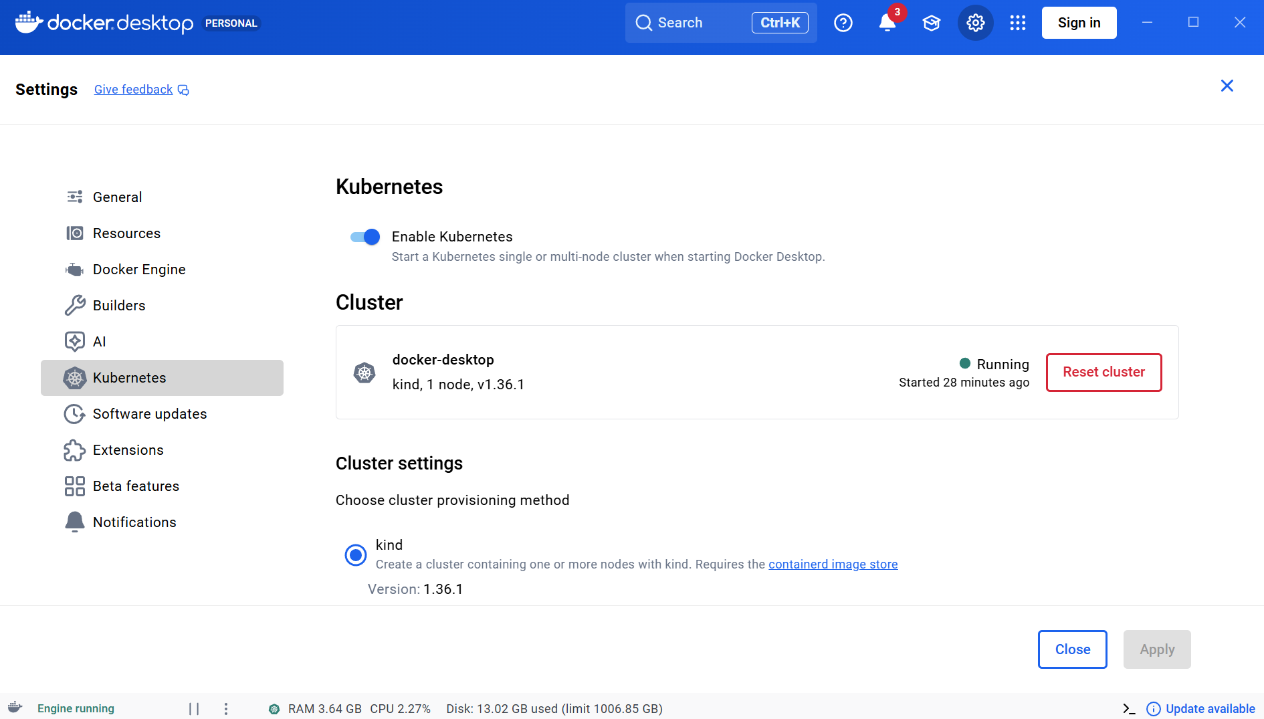This screenshot has width=1264, height=719.
Task: Open the Learning Center graduation cap icon
Action: (932, 23)
